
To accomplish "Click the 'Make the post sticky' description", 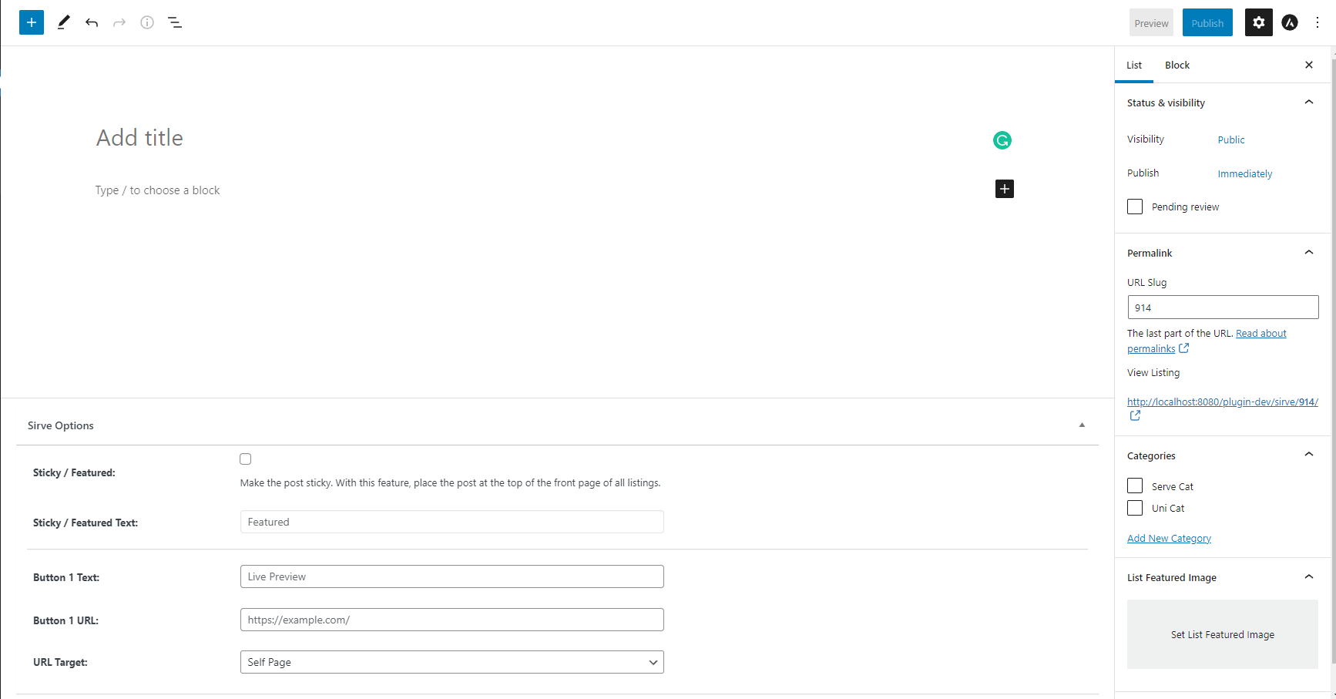I will [450, 482].
